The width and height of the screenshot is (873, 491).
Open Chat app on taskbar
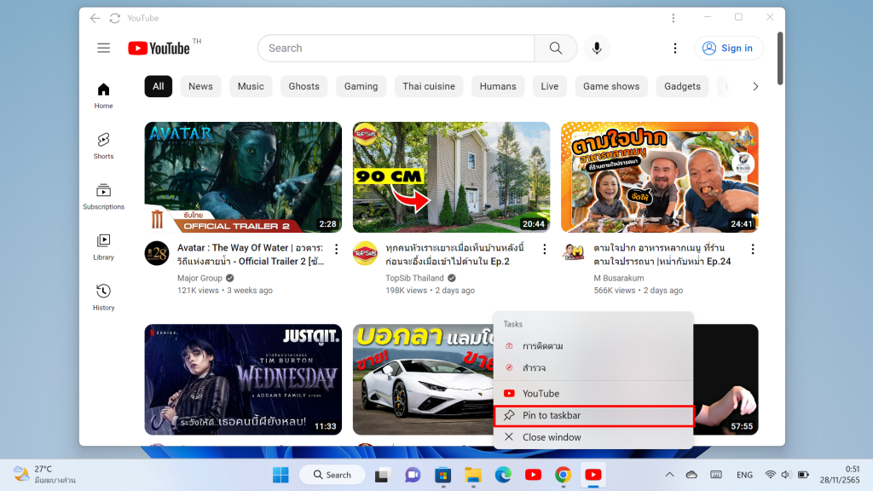click(x=413, y=475)
